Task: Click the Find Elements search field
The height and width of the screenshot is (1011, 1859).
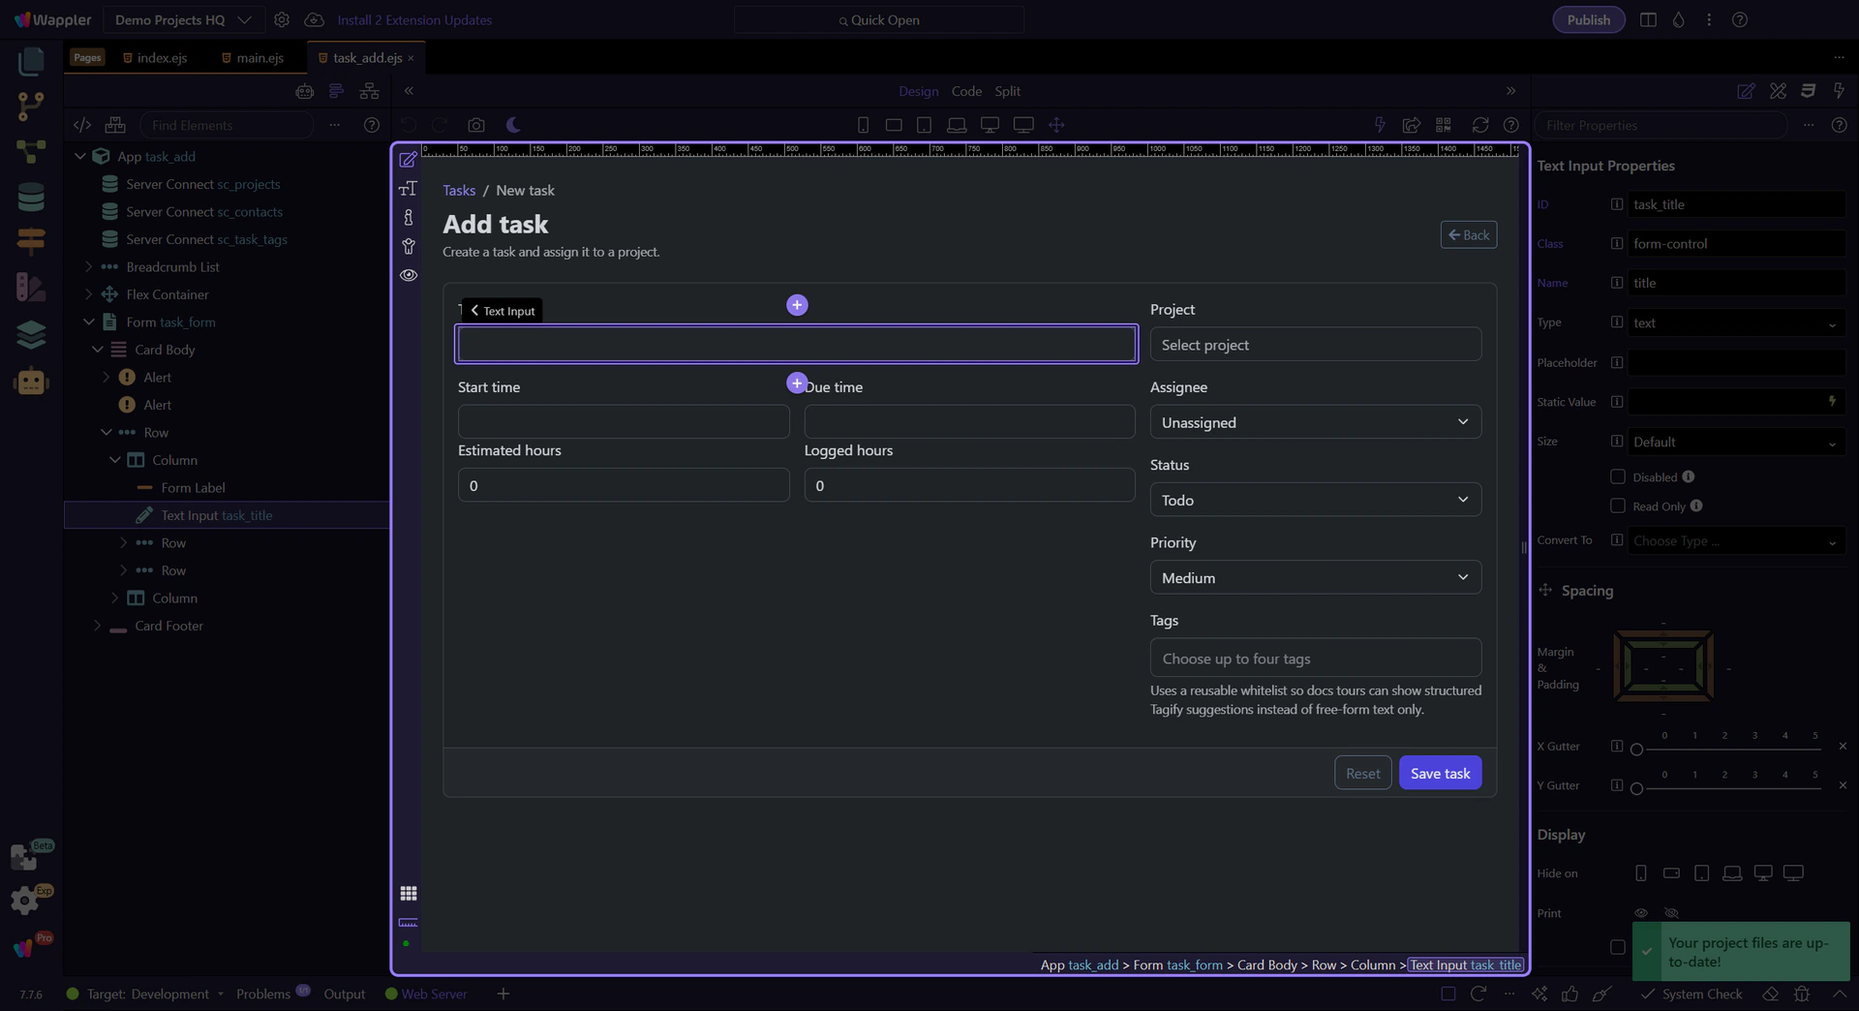Action: pos(228,125)
